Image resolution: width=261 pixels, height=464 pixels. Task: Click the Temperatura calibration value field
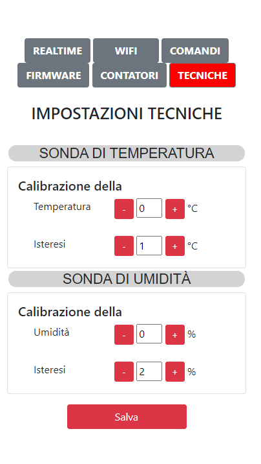click(x=149, y=208)
